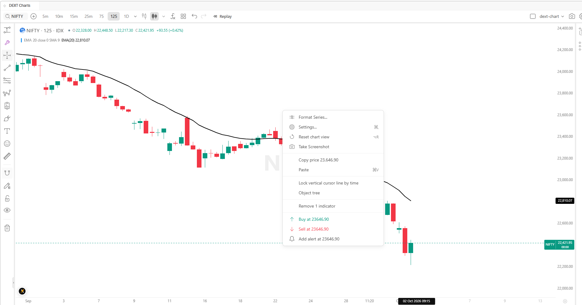The image size is (582, 305).
Task: Select the 75 minute timeframe
Action: [x=102, y=16]
